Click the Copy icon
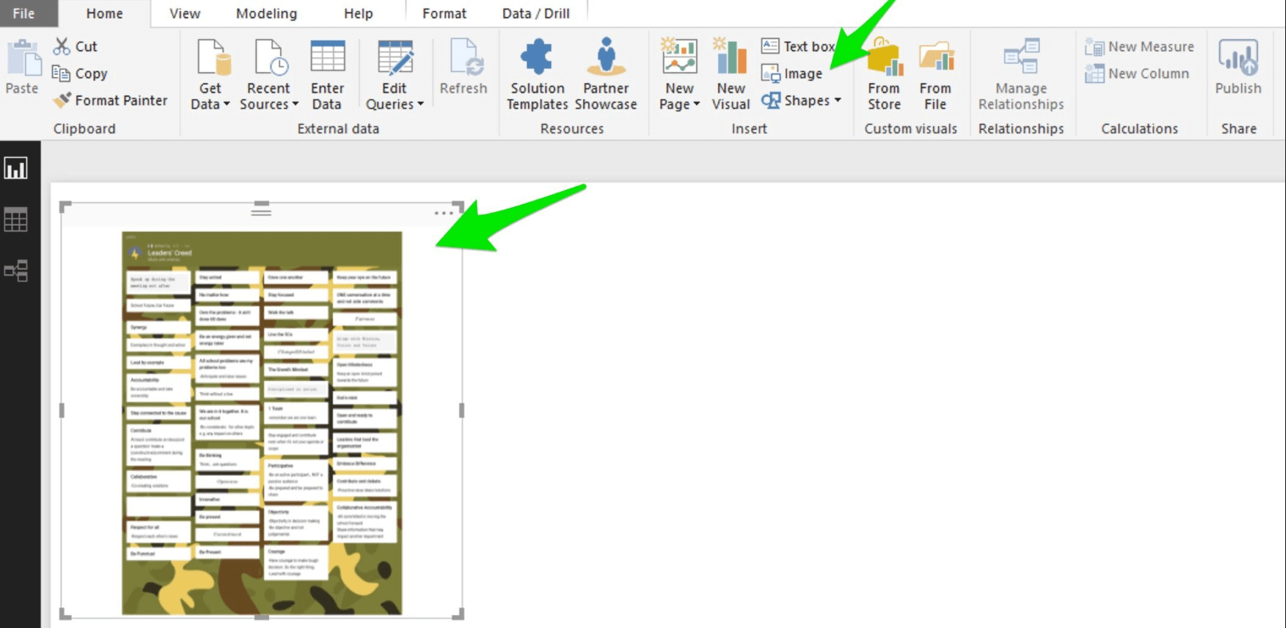The image size is (1286, 628). (x=61, y=73)
